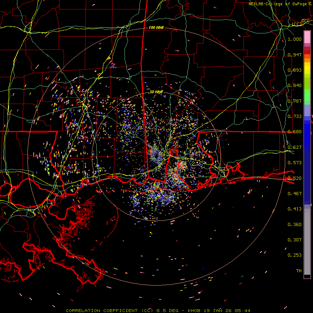313x313 pixels.
Task: Click the 0.520 scale value
Action: pyautogui.click(x=295, y=178)
